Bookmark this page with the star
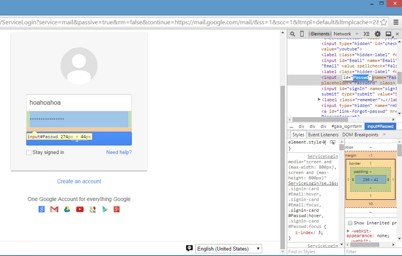Image resolution: width=402 pixels, height=256 pixels. pos(384,22)
